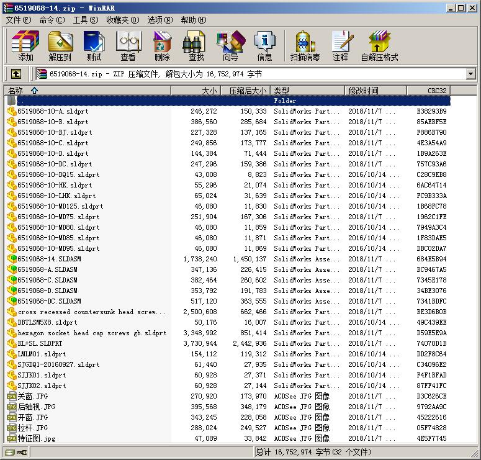
Task: Select 6519068-10-LHK.sldprt file name
Action: [x=56, y=196]
